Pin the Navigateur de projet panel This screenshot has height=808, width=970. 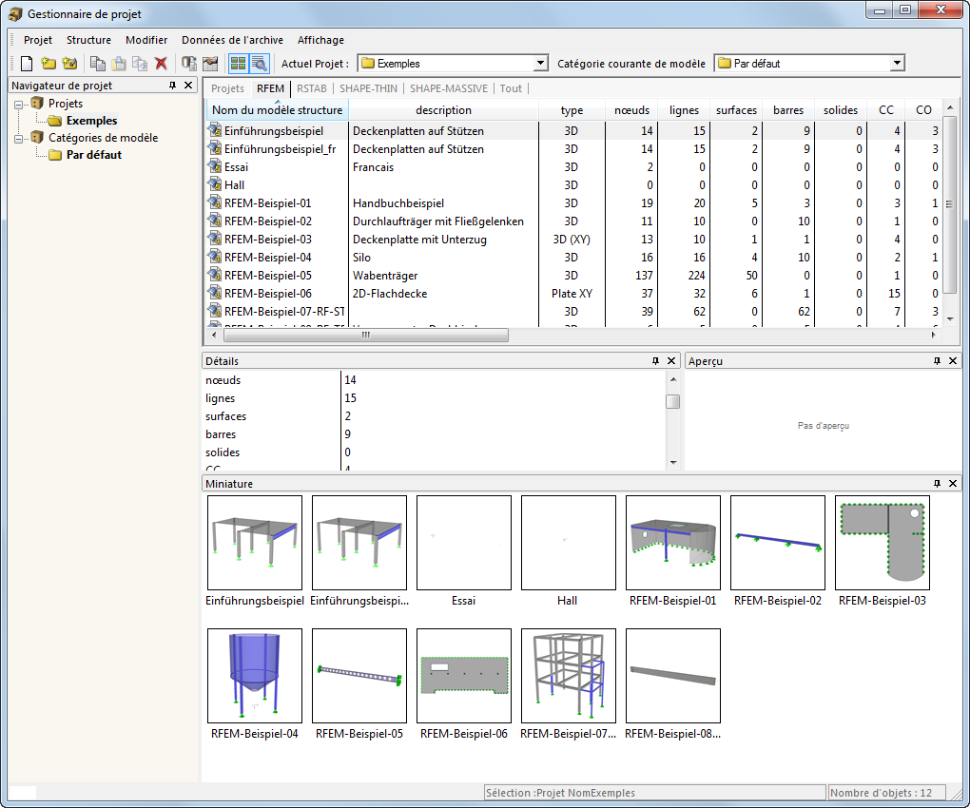point(172,86)
